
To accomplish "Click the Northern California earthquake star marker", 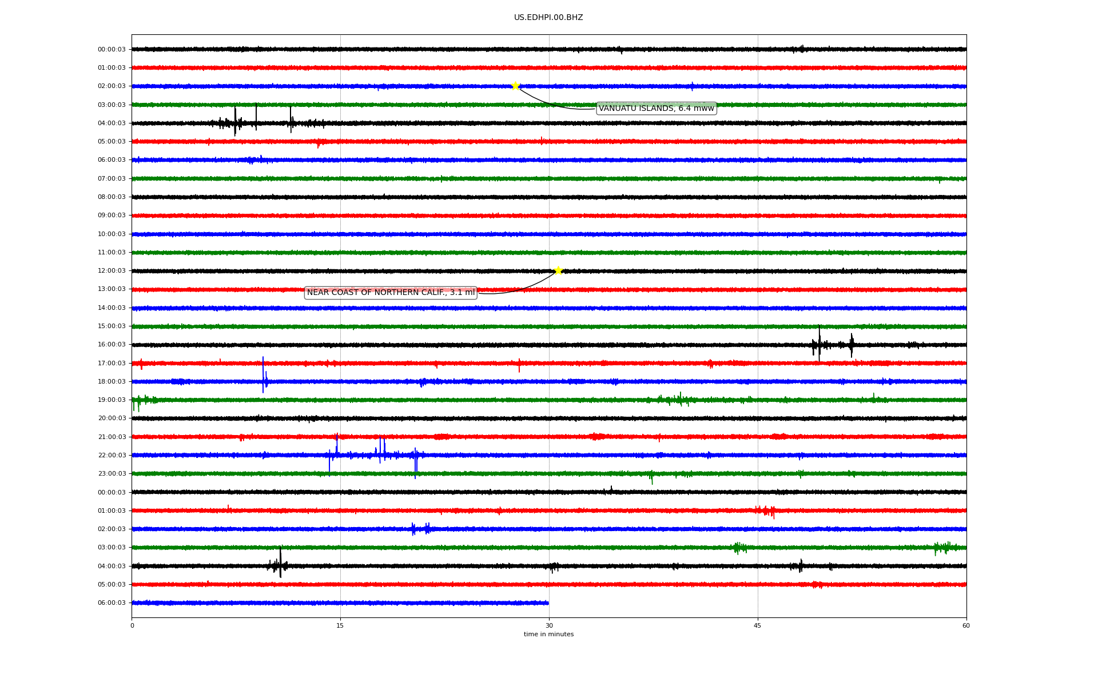I will tap(558, 270).
